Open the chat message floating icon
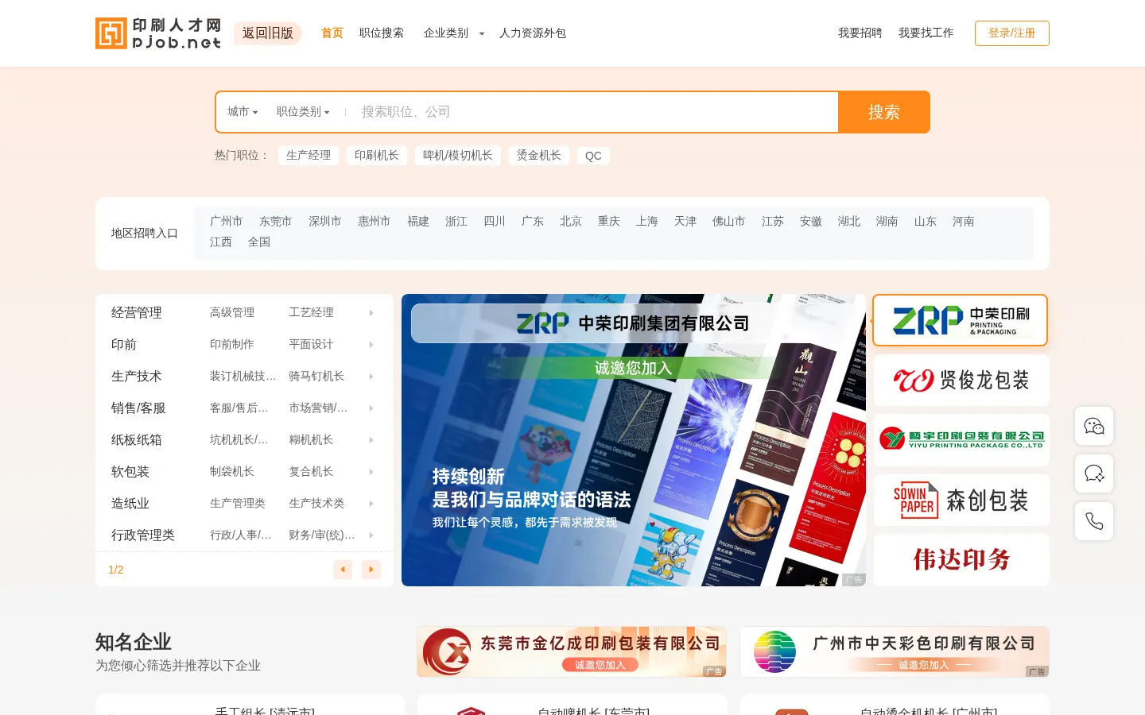The width and height of the screenshot is (1145, 715). click(x=1094, y=474)
